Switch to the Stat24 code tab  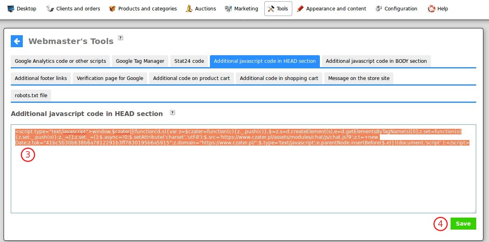pyautogui.click(x=189, y=61)
